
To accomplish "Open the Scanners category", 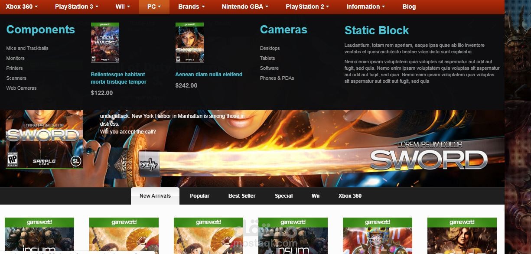I will pyautogui.click(x=16, y=78).
